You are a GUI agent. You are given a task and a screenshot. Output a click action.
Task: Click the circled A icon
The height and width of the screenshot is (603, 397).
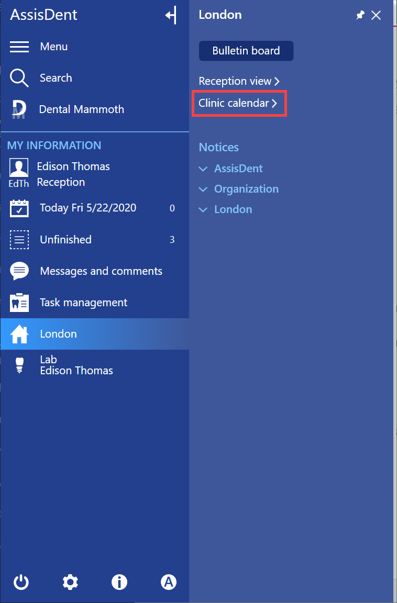coord(169,582)
